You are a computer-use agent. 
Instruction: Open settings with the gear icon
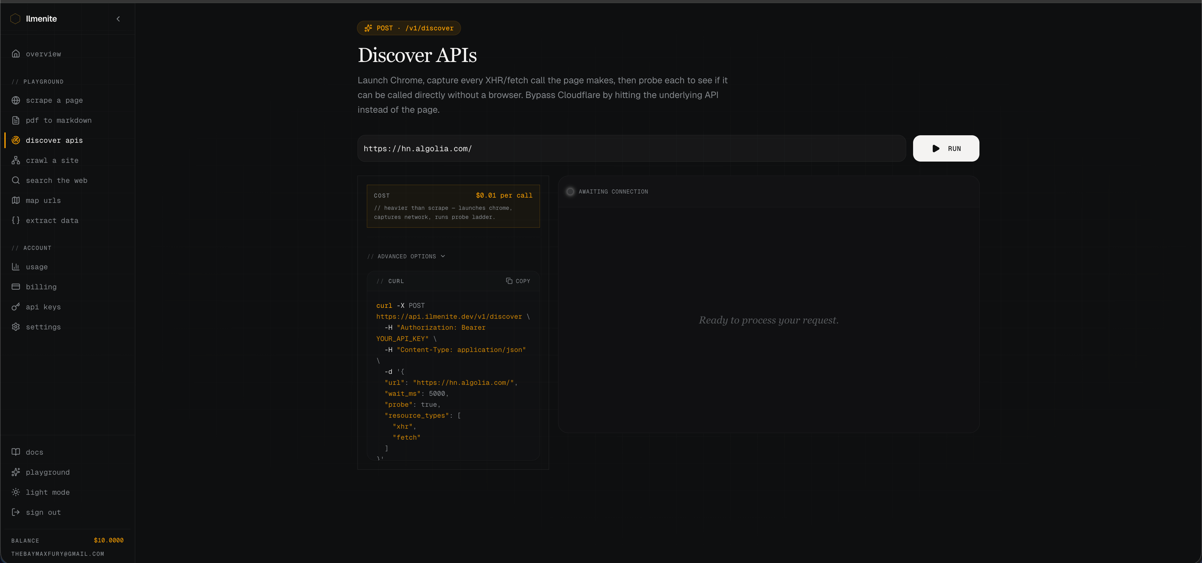click(x=15, y=327)
